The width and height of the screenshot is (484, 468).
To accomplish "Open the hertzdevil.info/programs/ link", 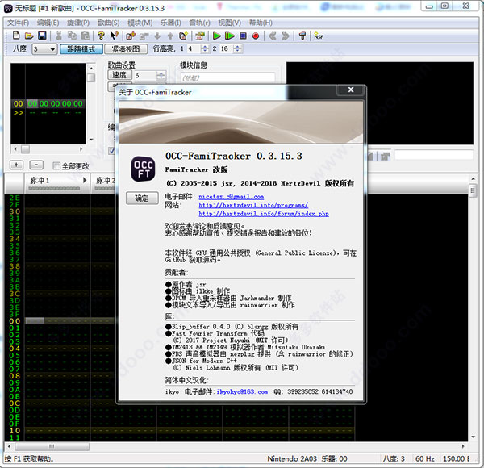I will click(253, 205).
